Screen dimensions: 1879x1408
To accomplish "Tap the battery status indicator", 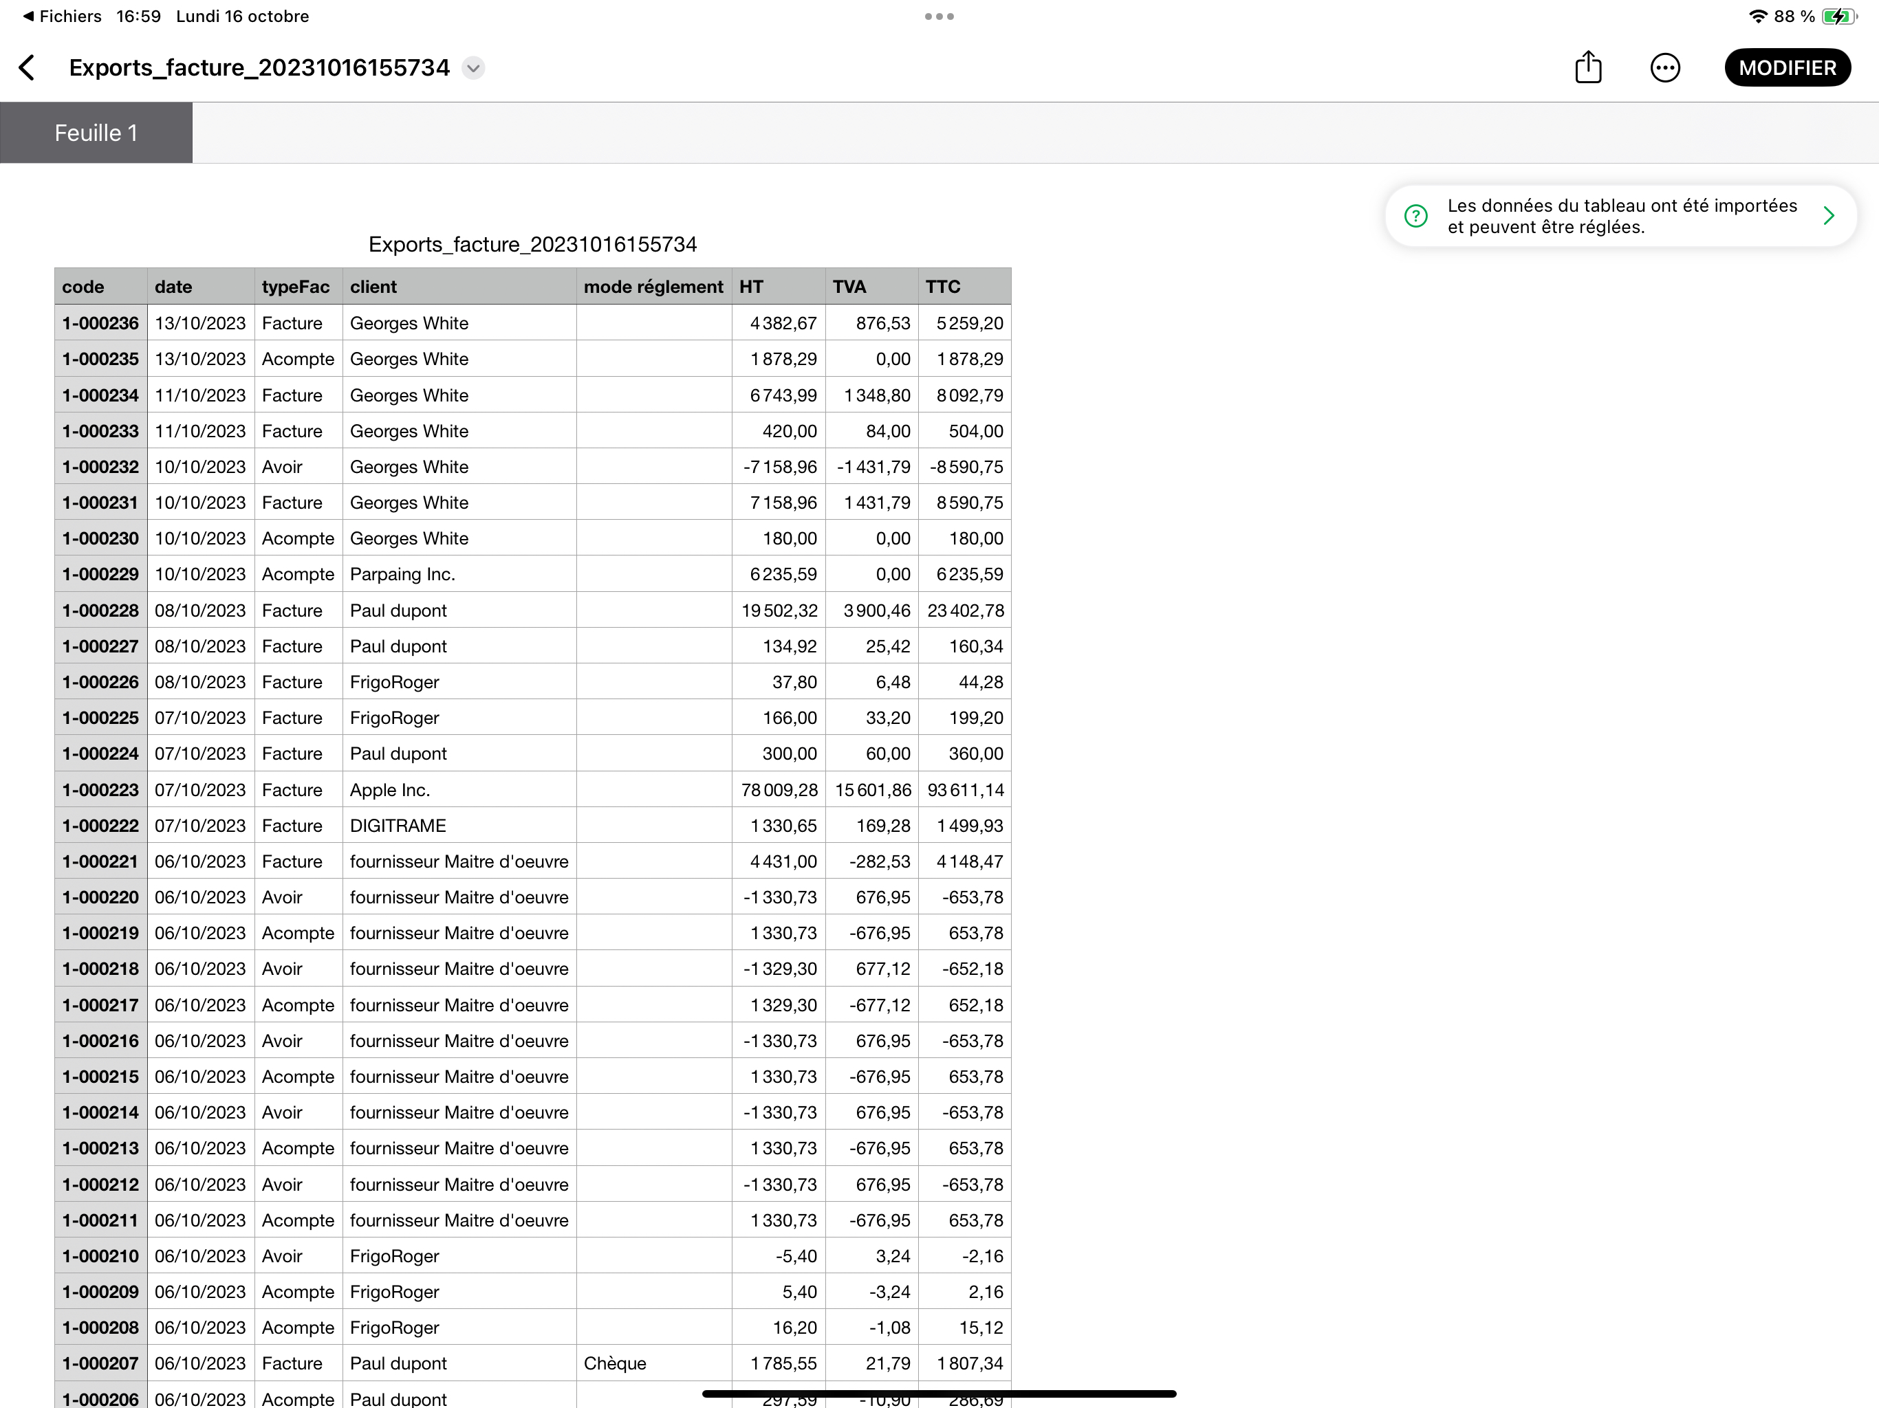I will 1839,16.
